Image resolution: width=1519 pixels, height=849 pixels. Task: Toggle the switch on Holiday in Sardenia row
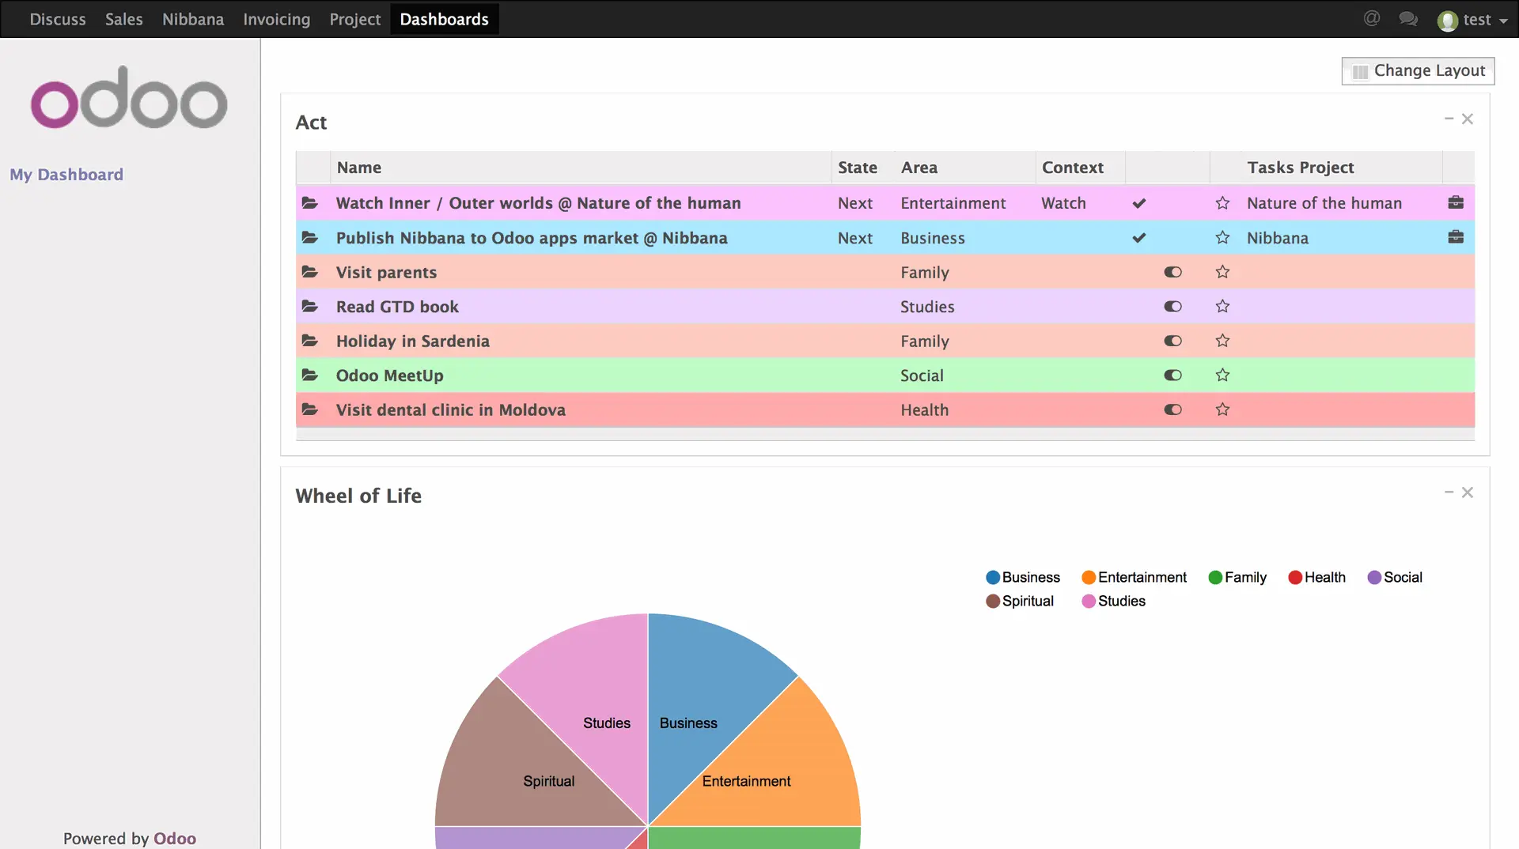coord(1172,341)
